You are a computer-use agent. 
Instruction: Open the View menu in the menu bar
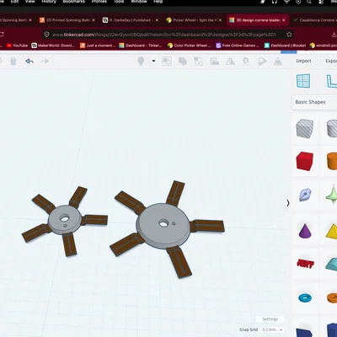click(30, 2)
